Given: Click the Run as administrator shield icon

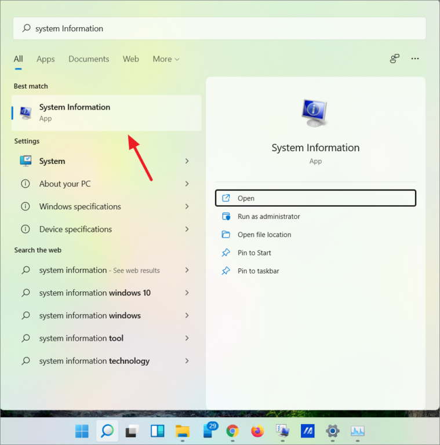Looking at the screenshot, I should 226,216.
